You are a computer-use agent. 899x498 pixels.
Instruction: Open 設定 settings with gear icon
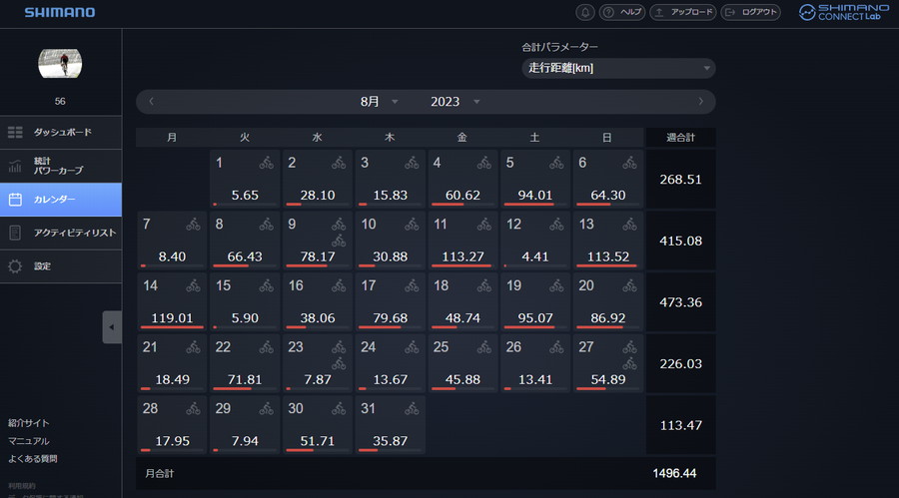tap(61, 266)
